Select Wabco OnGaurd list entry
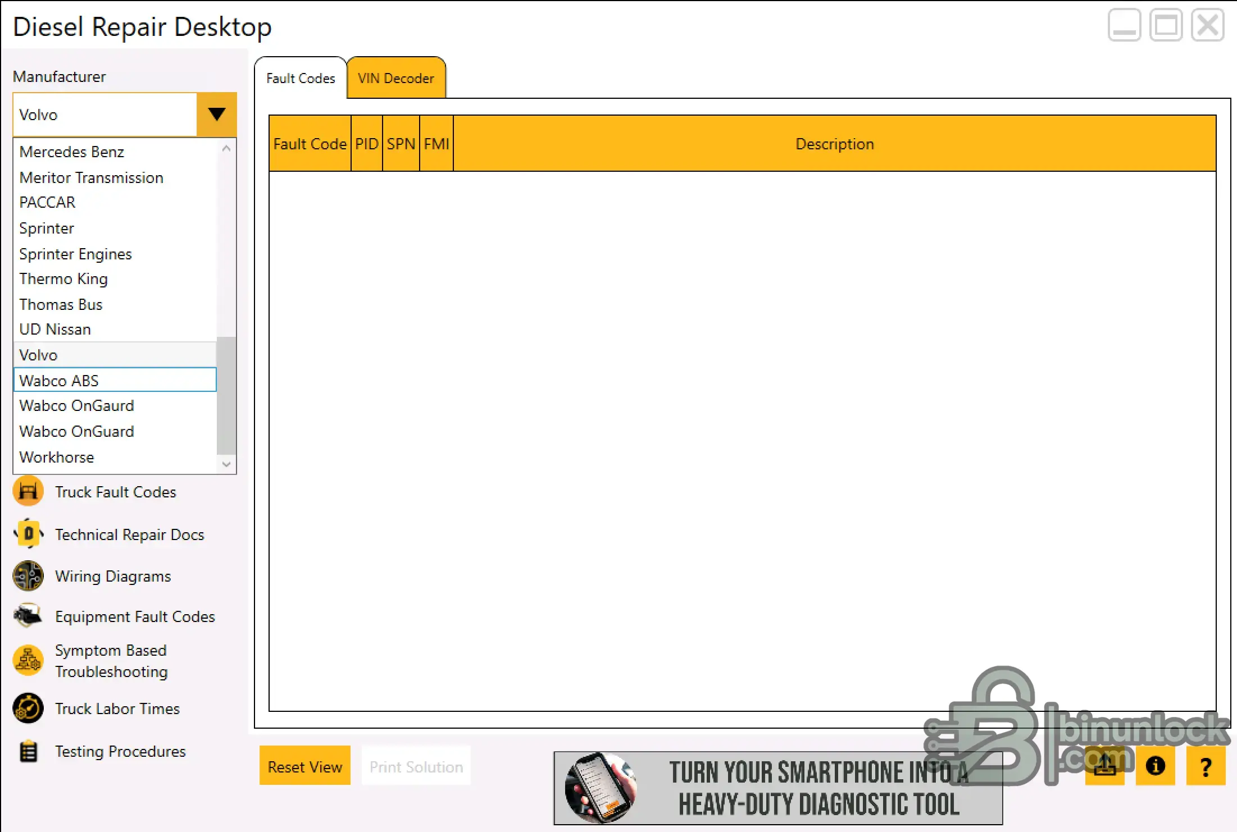1237x832 pixels. point(115,405)
